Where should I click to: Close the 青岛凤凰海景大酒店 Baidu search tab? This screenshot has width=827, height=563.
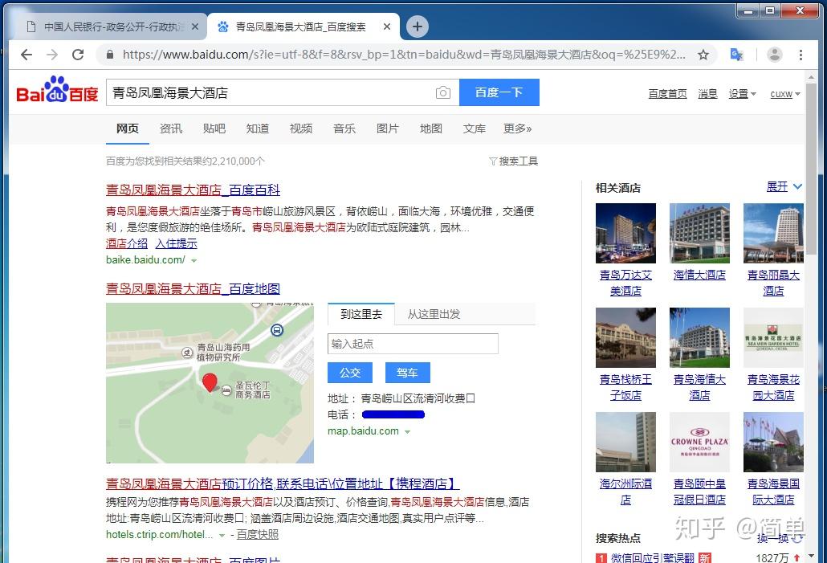(387, 27)
